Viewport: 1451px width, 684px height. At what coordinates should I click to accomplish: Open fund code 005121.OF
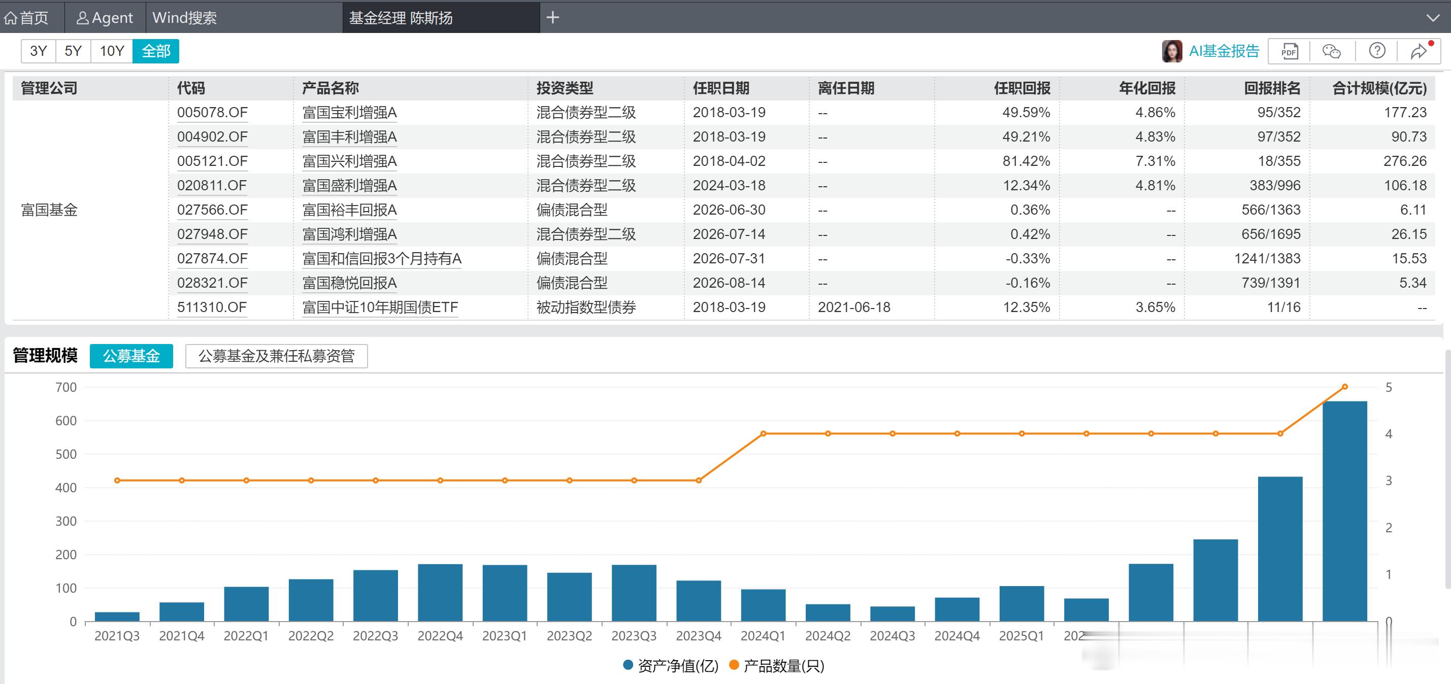coord(212,161)
